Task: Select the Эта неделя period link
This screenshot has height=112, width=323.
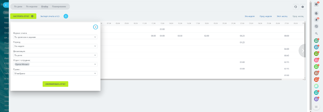Action: (250, 16)
